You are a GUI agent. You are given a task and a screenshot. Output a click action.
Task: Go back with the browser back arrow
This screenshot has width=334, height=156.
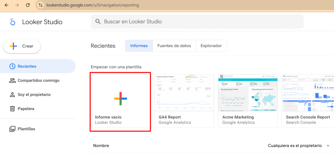click(x=7, y=5)
